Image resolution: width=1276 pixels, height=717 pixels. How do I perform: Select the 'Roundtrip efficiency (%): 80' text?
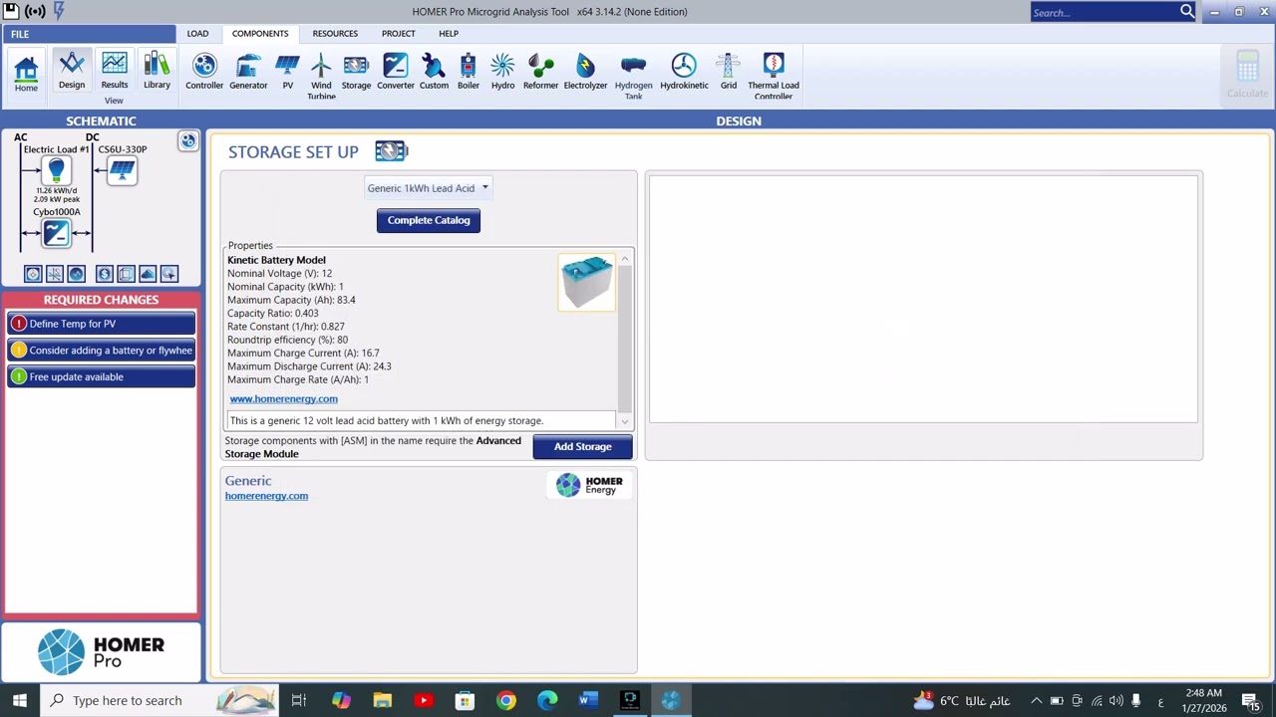point(287,340)
